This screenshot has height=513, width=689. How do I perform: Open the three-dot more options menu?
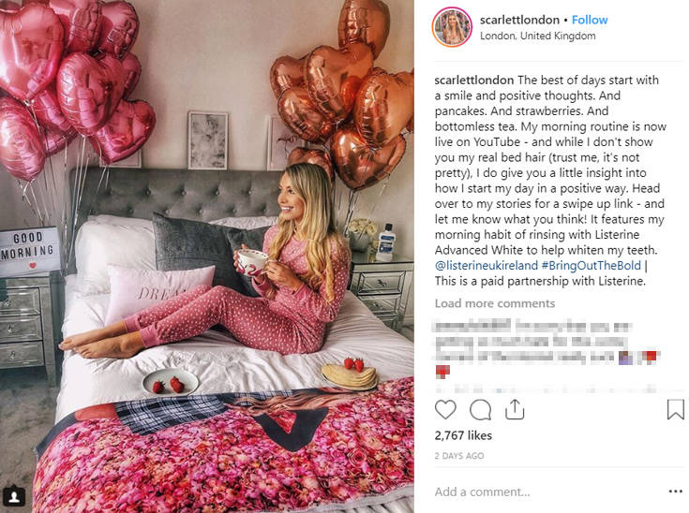675,491
